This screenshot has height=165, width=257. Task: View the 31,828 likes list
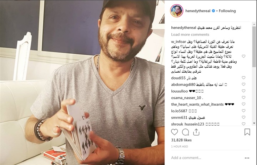181,140
